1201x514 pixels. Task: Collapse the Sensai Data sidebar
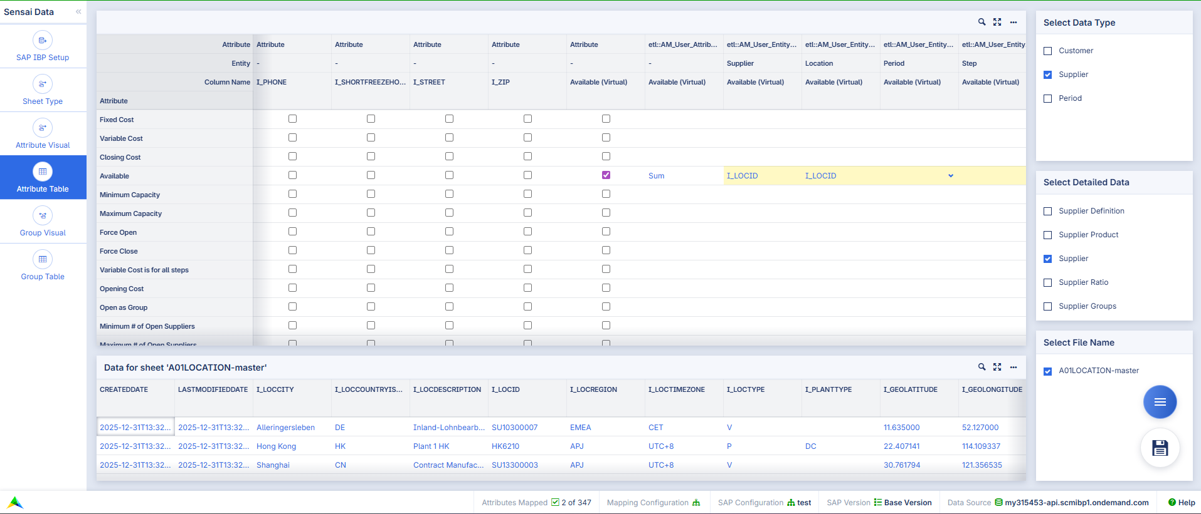(78, 12)
